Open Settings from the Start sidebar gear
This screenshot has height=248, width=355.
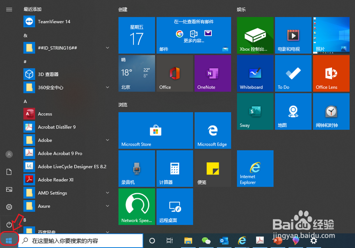(x=9, y=207)
